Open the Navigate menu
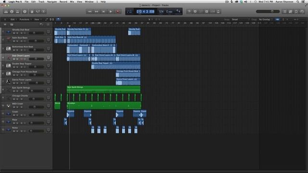This screenshot has height=173, width=308. [x=52, y=2]
